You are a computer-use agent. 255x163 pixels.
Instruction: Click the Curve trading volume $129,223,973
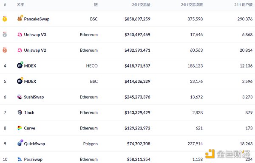[x=137, y=128]
